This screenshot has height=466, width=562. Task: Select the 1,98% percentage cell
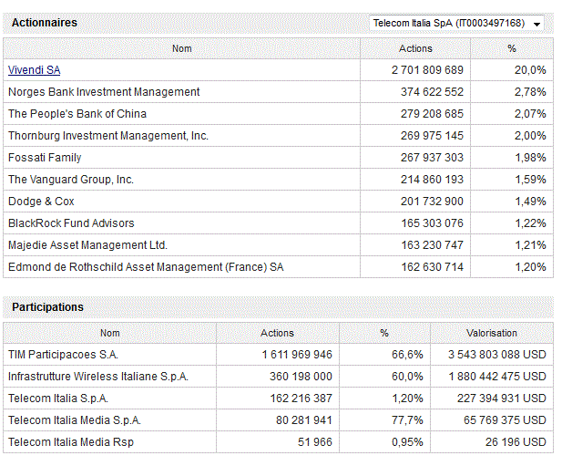[530, 158]
